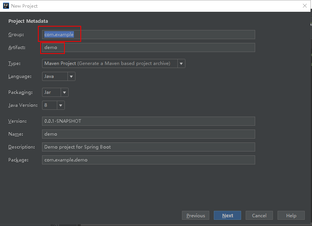Cancel the new project wizard
This screenshot has height=226, width=312.
click(259, 215)
